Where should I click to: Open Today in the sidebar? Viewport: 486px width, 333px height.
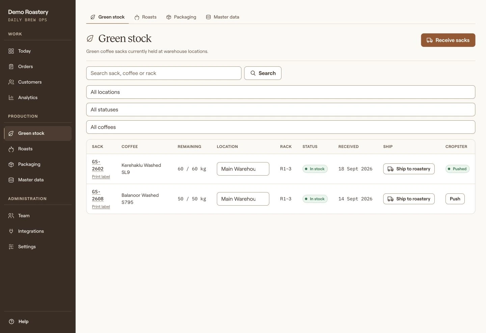pos(38,51)
